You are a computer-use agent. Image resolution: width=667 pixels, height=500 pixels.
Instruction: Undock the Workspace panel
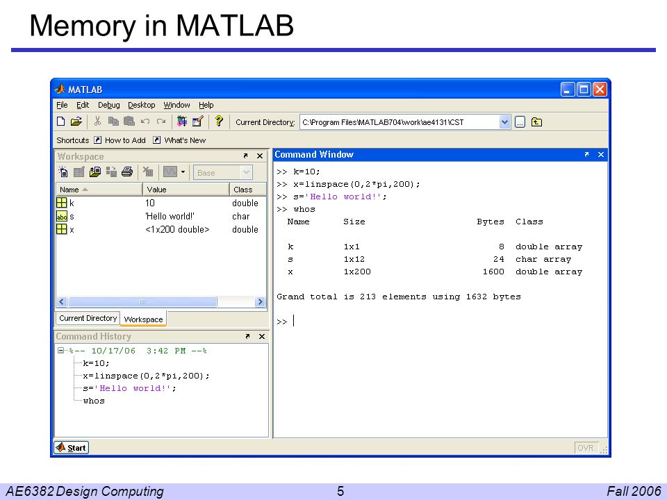(245, 156)
